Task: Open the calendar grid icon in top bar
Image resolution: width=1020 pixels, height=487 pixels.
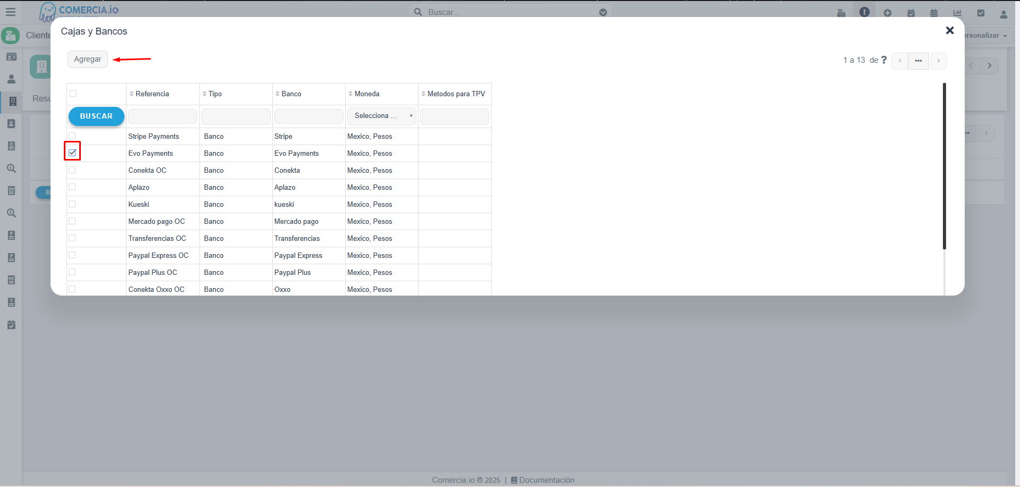Action: point(934,13)
